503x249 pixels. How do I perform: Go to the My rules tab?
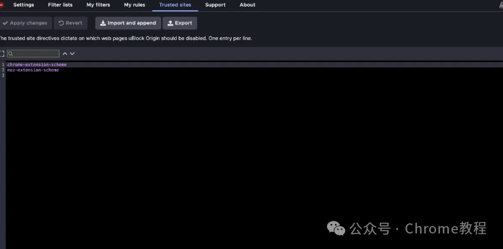point(135,5)
